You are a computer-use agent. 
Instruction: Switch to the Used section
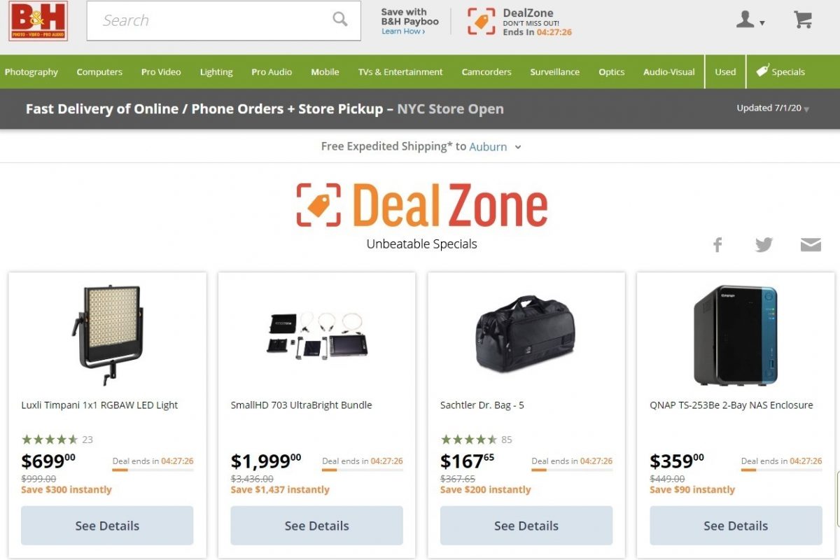point(724,71)
